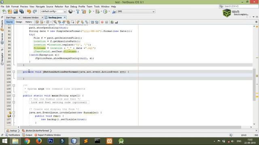The width and height of the screenshot is (259, 145).
Task: Open the Debug Project dropdown arrow
Action: point(101,12)
